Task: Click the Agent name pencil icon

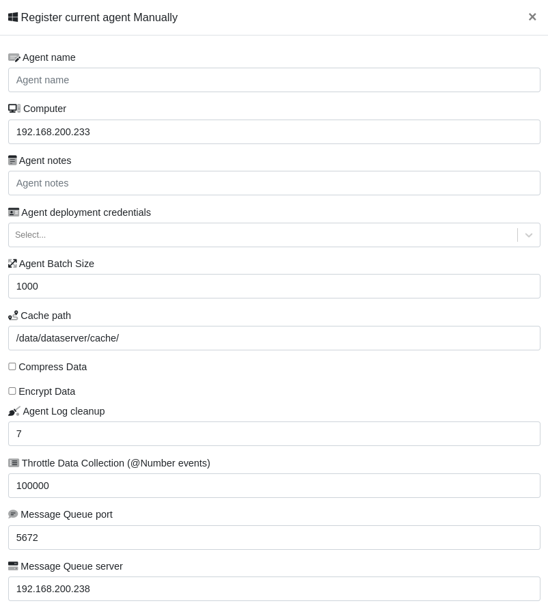Action: [x=14, y=58]
